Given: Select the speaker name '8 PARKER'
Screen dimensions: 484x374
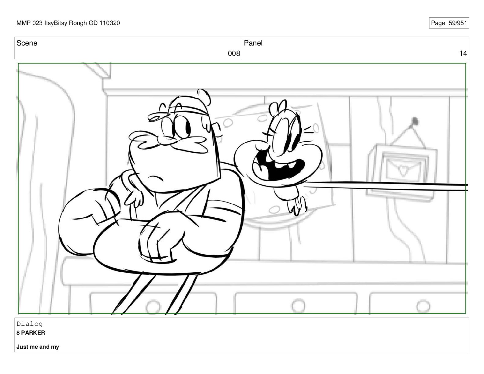Looking at the screenshot, I should (31, 333).
